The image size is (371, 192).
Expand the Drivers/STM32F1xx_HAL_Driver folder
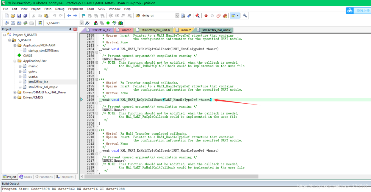[15, 92]
